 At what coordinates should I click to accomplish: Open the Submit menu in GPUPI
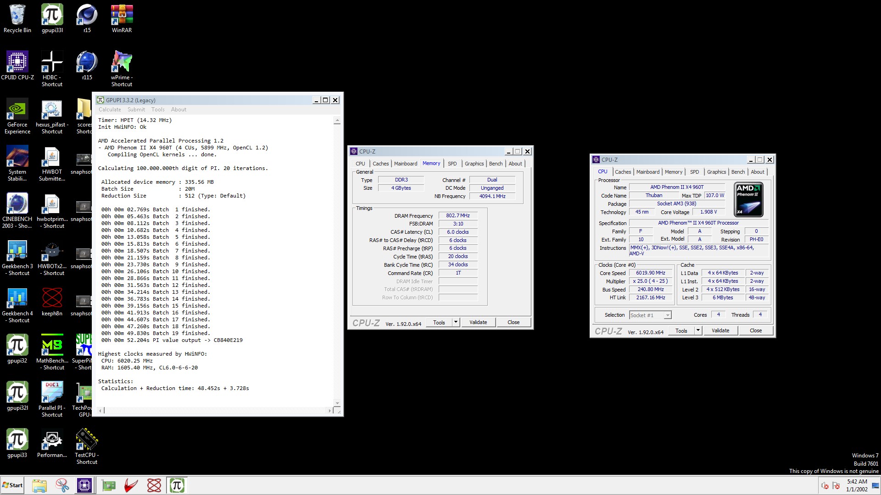click(x=136, y=110)
